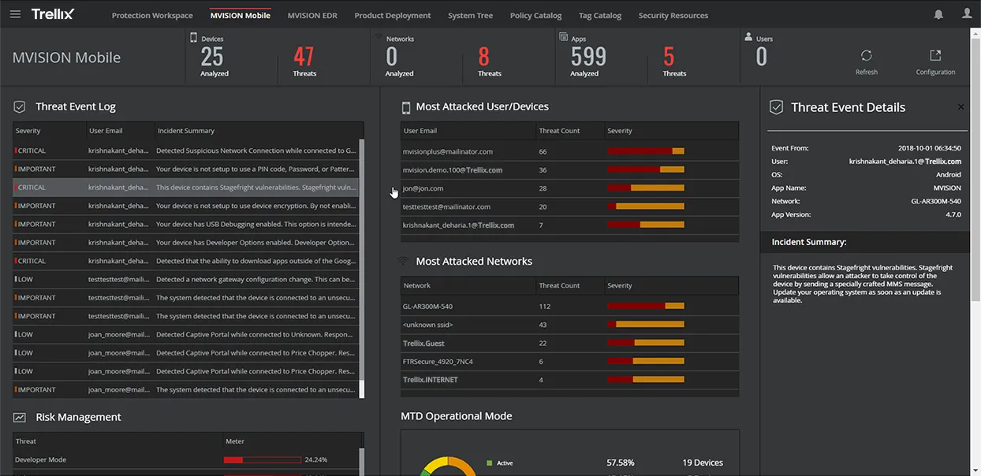
Task: Click the Threat Event Log shield icon
Action: point(20,106)
